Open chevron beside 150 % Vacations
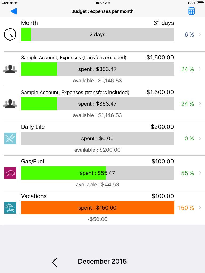This screenshot has height=273, width=205. 200,207
